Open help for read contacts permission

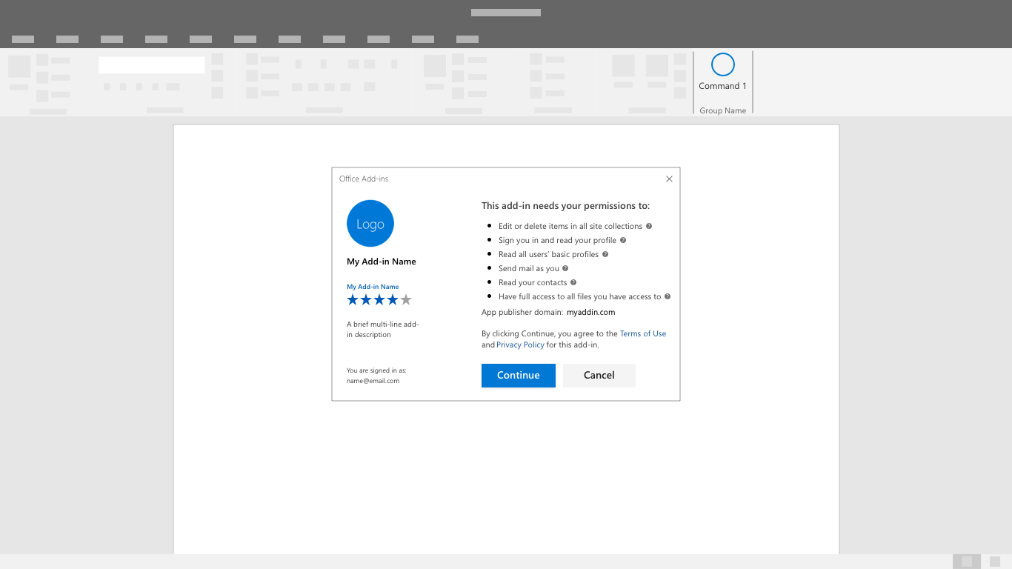click(x=573, y=282)
